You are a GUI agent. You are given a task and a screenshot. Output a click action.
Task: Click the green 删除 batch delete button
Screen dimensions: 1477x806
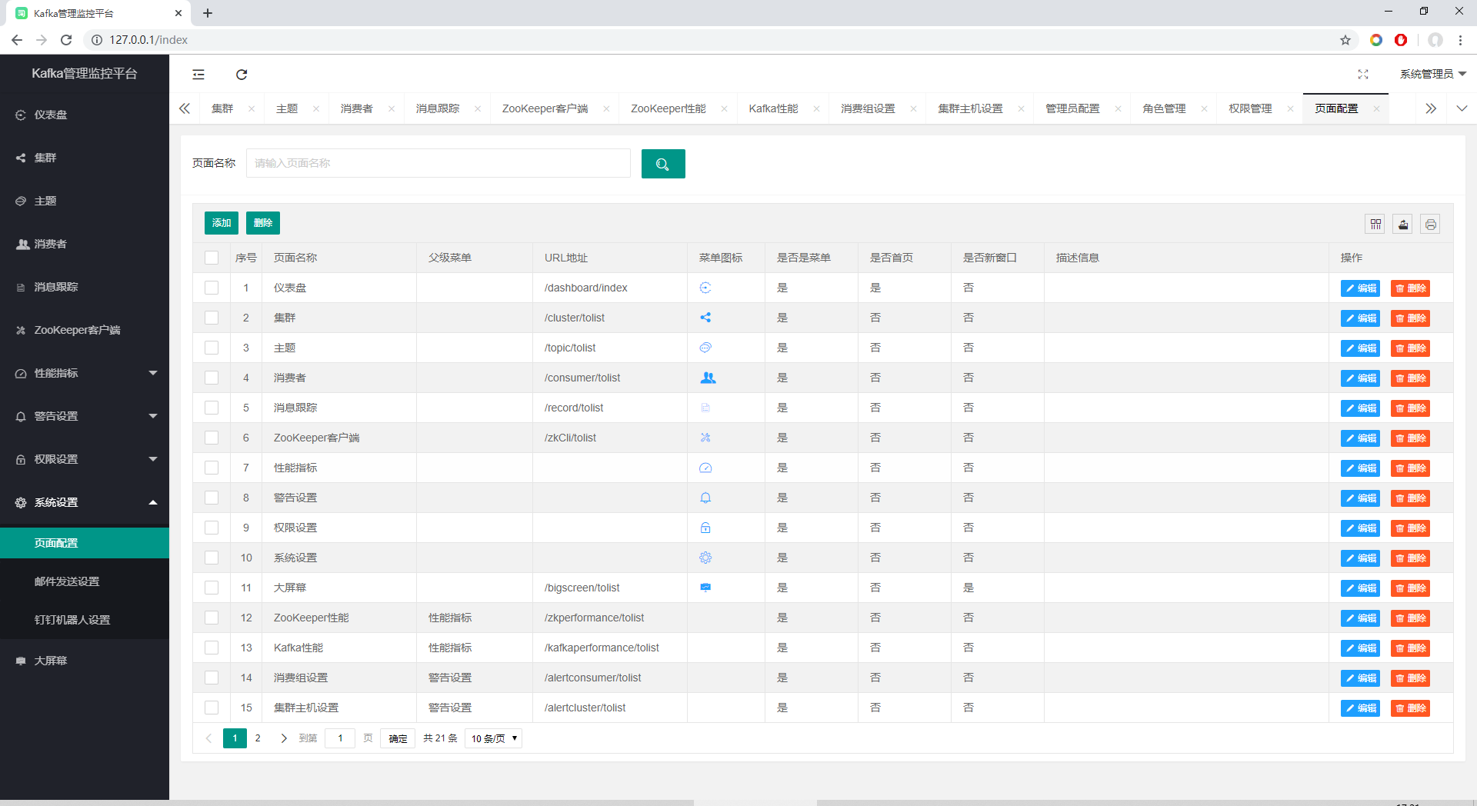point(263,223)
